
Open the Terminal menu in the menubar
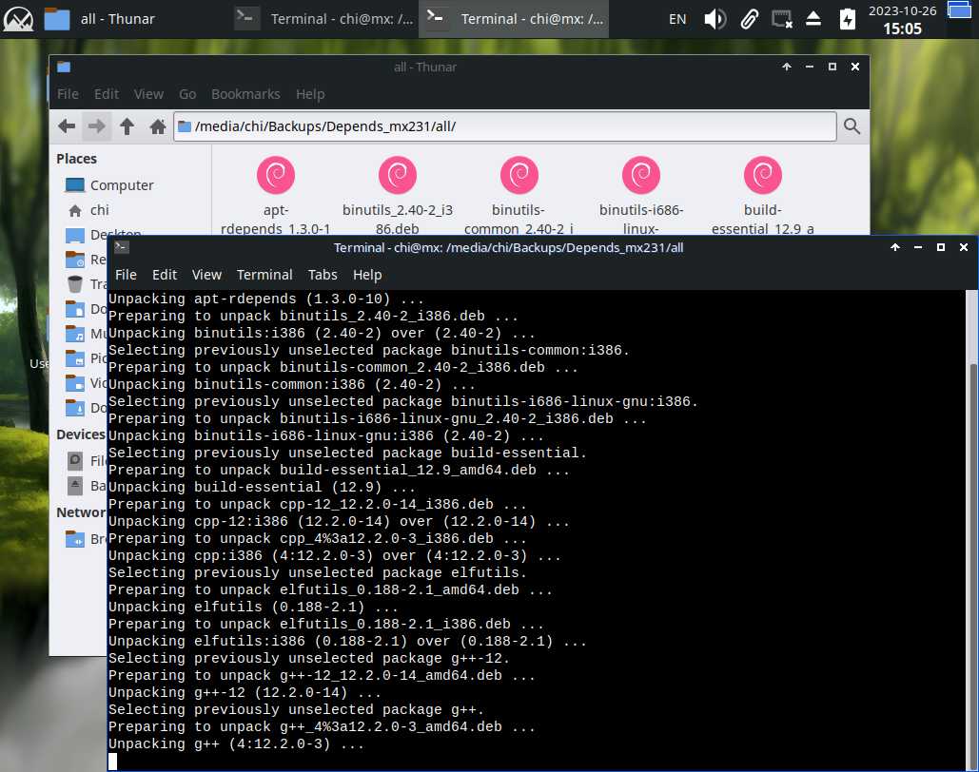(264, 275)
